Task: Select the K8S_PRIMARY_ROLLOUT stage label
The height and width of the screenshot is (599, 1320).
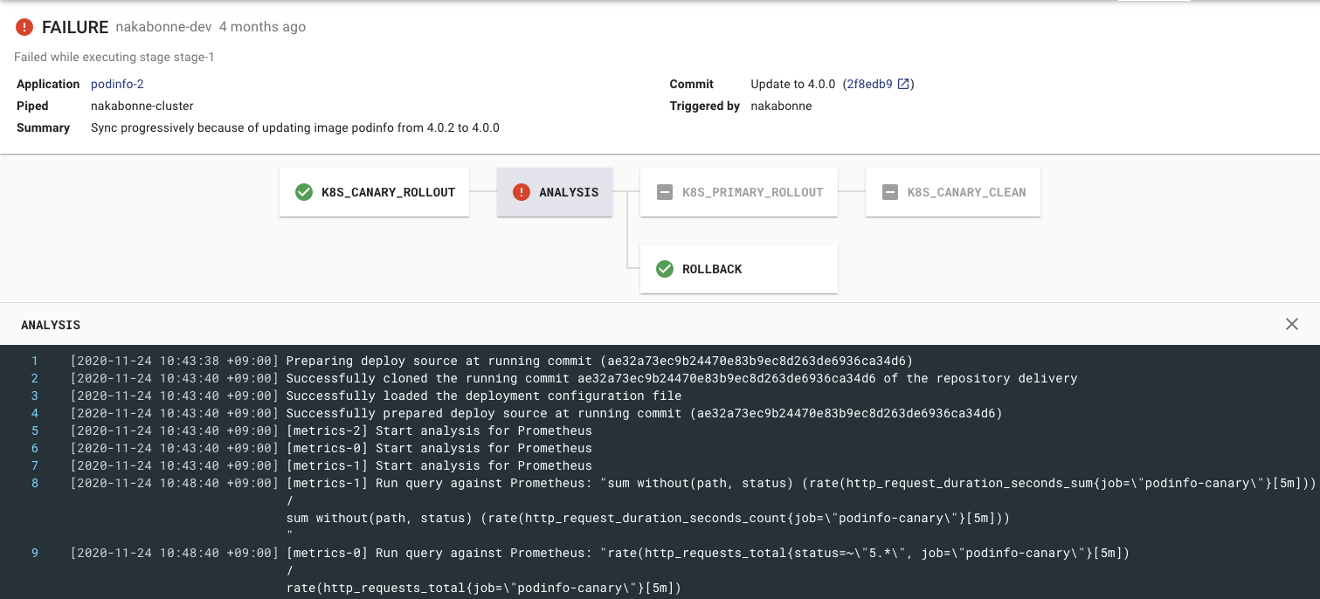Action: pyautogui.click(x=752, y=192)
